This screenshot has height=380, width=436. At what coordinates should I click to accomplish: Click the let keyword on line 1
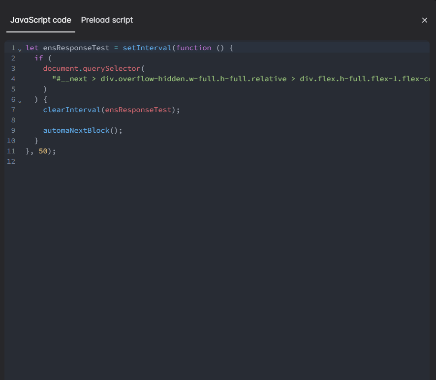(32, 48)
